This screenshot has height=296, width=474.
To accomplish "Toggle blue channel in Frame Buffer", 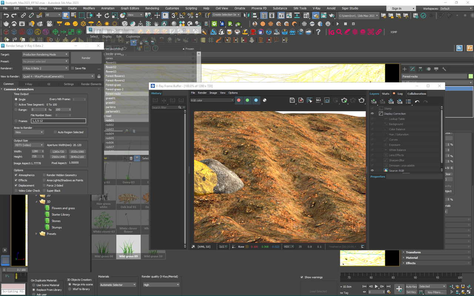I will pyautogui.click(x=256, y=100).
